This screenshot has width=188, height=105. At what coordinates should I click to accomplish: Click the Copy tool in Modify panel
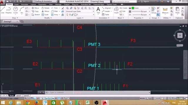[x=35, y=11]
